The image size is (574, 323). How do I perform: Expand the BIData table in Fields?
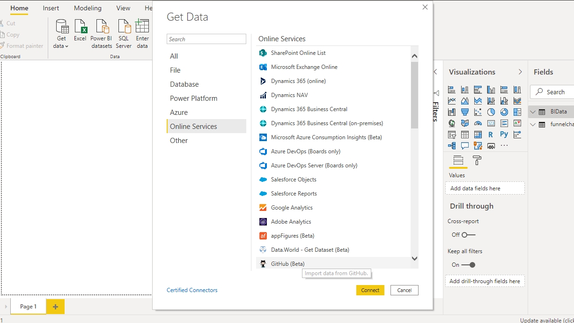tap(533, 112)
